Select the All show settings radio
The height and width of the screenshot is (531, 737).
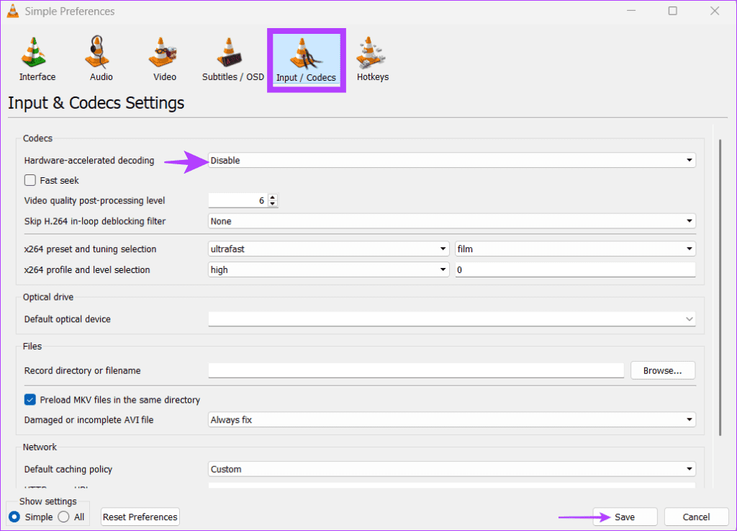tap(63, 517)
